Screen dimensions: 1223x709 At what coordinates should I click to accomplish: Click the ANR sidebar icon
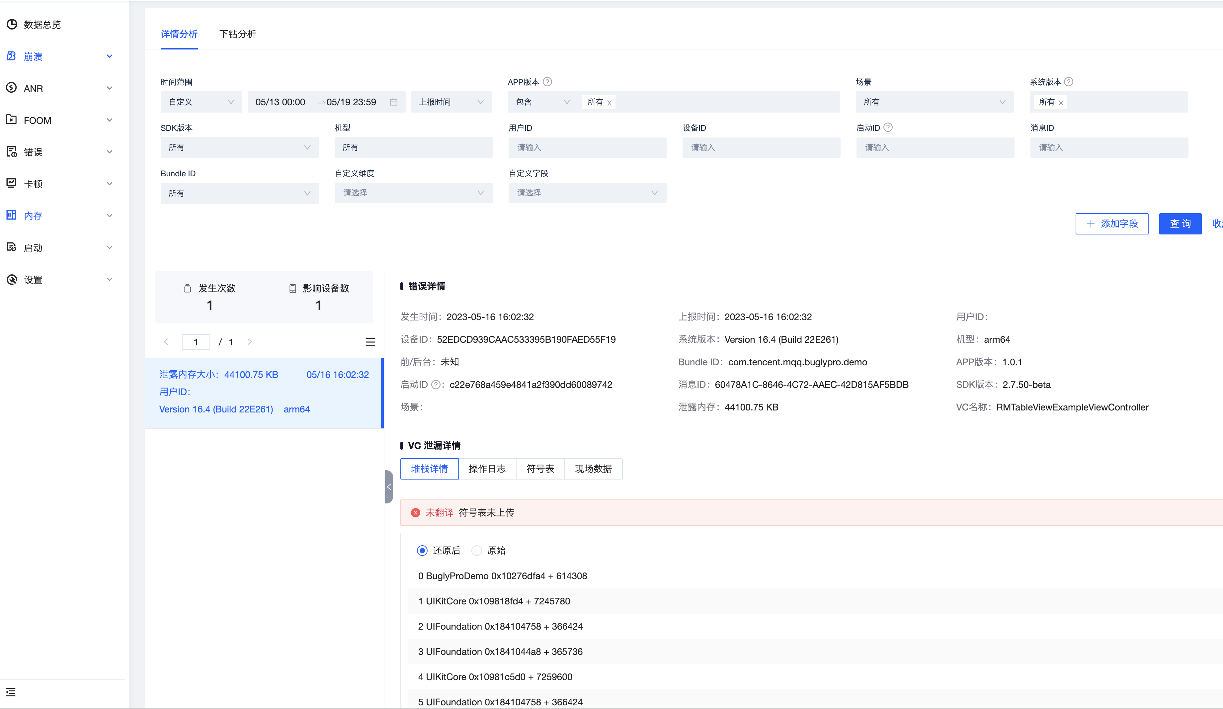pos(12,88)
